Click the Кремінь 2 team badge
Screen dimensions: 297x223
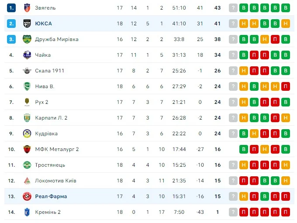[27, 212]
